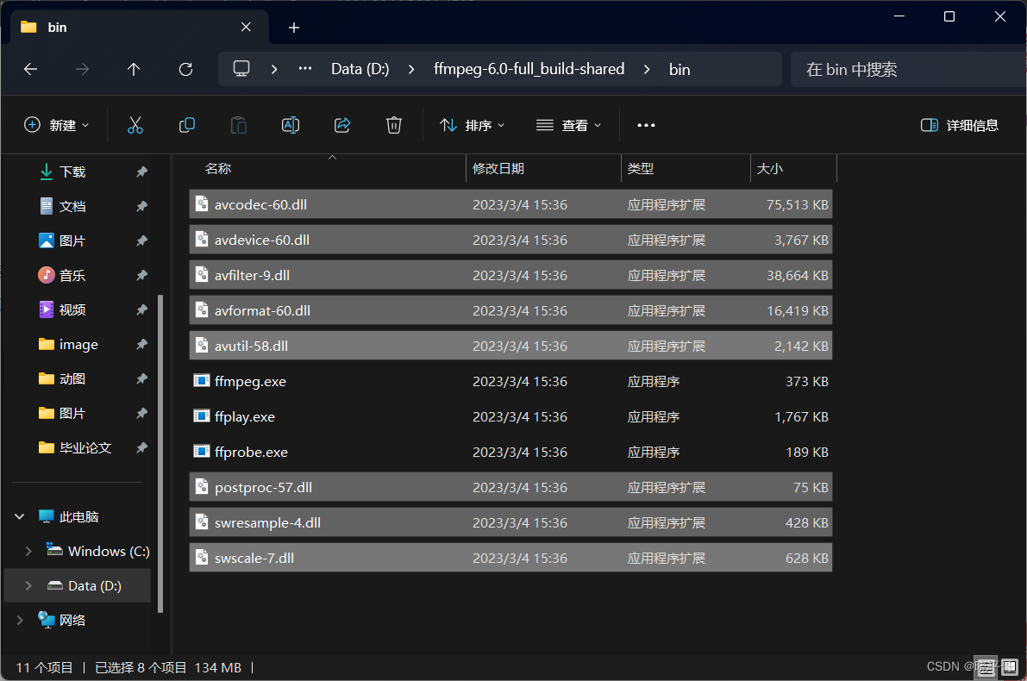
Task: Click 应用程序 type cell of ffprobe.exe
Action: pos(653,452)
